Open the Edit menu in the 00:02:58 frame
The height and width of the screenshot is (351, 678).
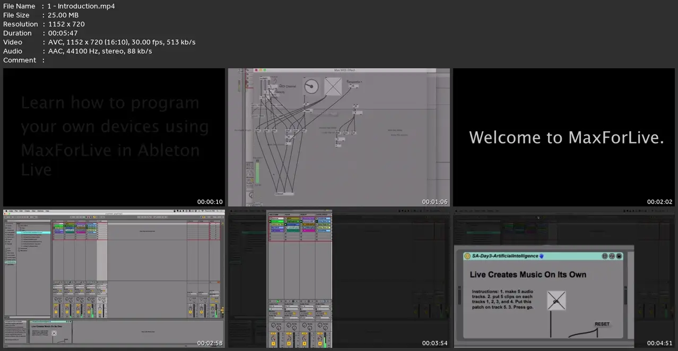click(21, 211)
